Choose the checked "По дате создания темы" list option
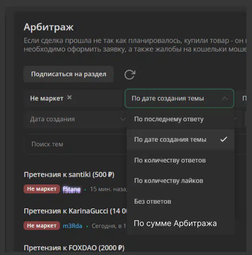Viewport: 252px width, 255px height. (x=170, y=139)
